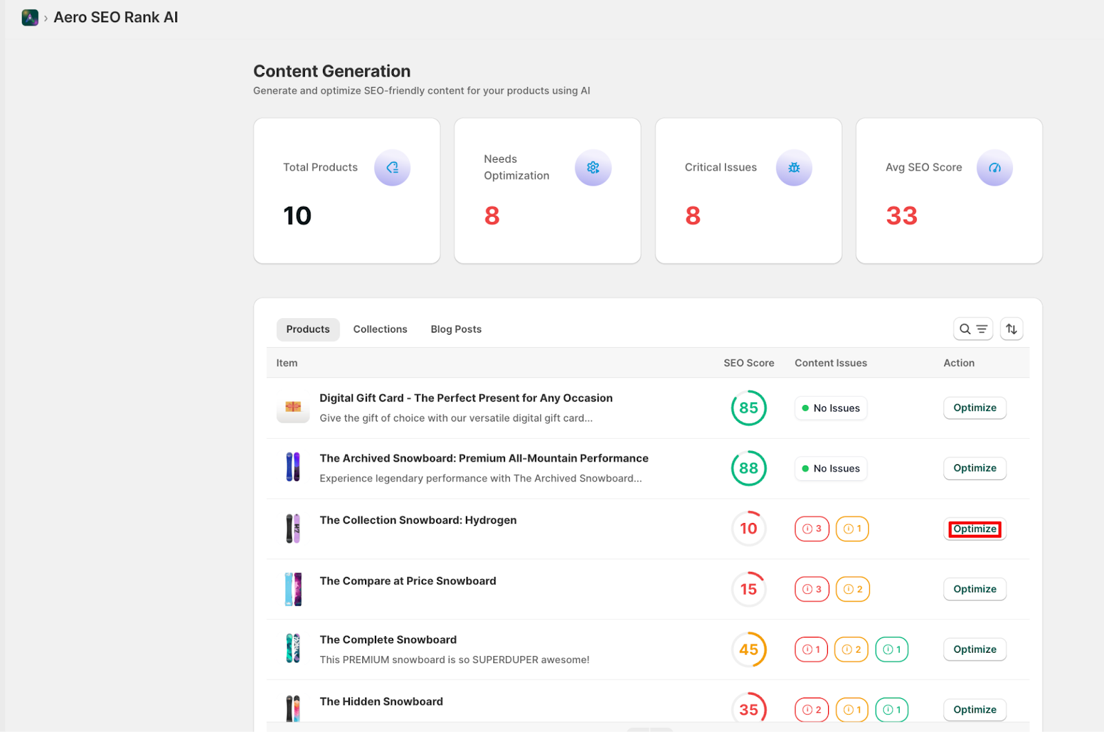Switch to the Collections tab
This screenshot has height=732, width=1104.
click(380, 329)
